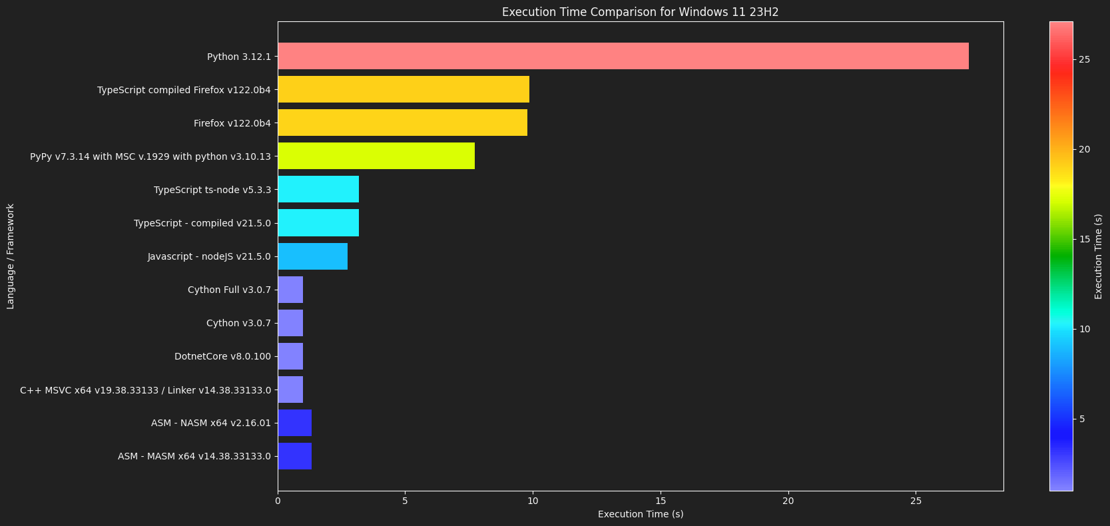
Task: Click the red Python 3.12.1 bar
Action: pyautogui.click(x=623, y=56)
